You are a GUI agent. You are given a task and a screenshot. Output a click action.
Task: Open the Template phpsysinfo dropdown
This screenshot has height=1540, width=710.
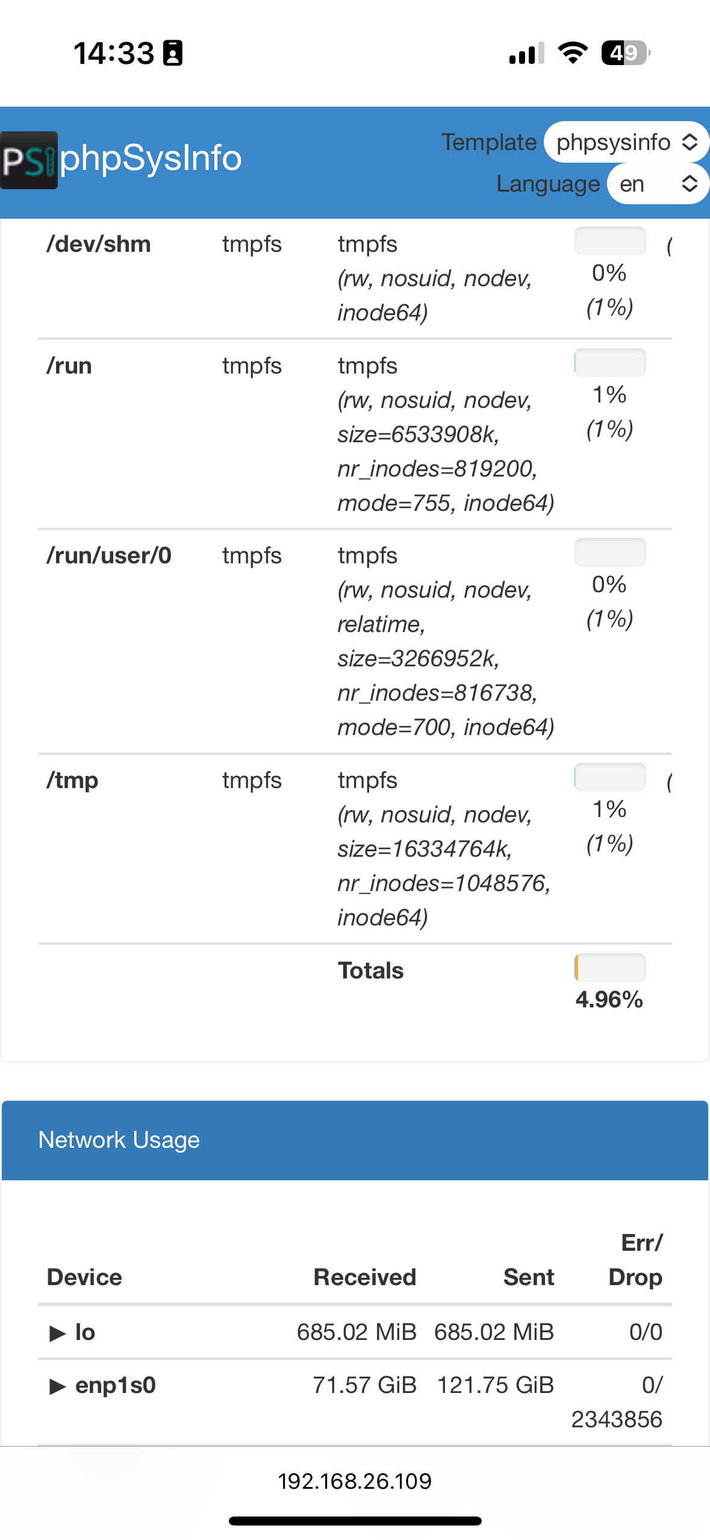[x=626, y=142]
